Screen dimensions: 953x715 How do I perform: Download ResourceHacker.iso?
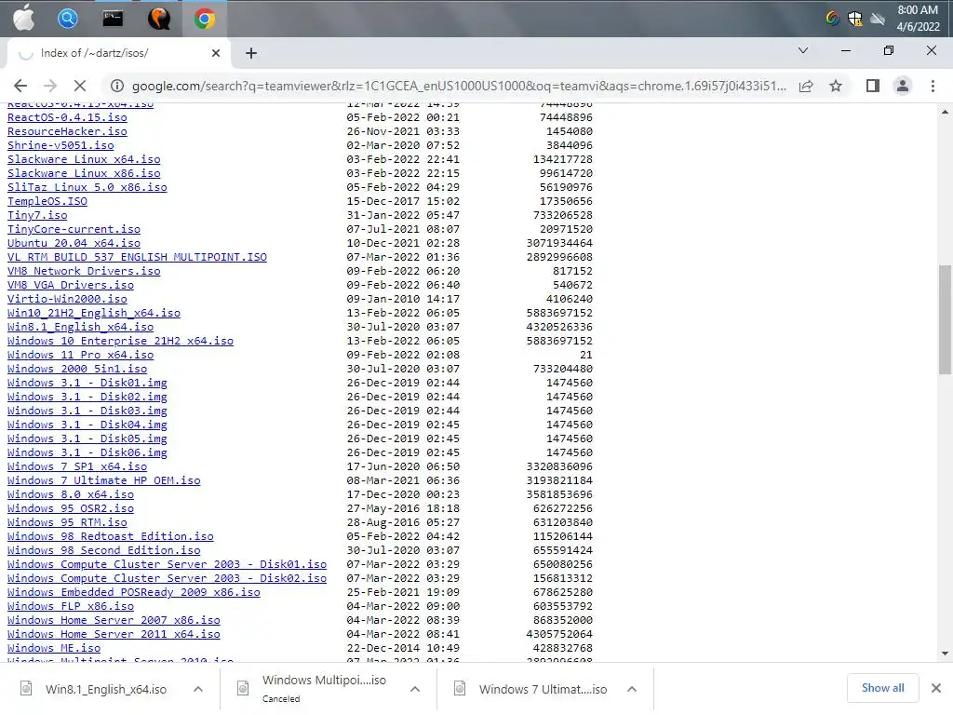[67, 131]
